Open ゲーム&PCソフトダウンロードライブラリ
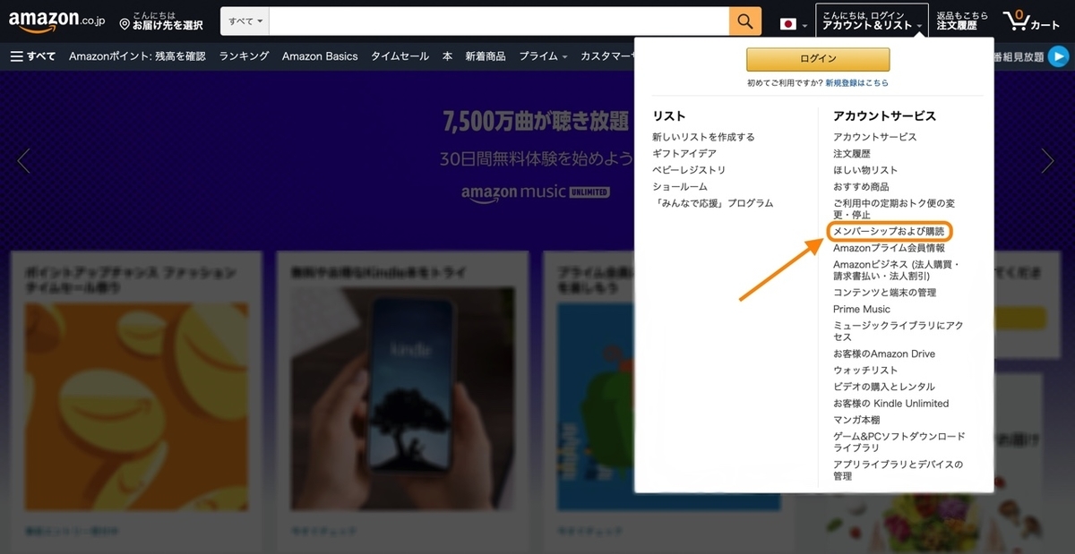The width and height of the screenshot is (1075, 554). coord(899,442)
